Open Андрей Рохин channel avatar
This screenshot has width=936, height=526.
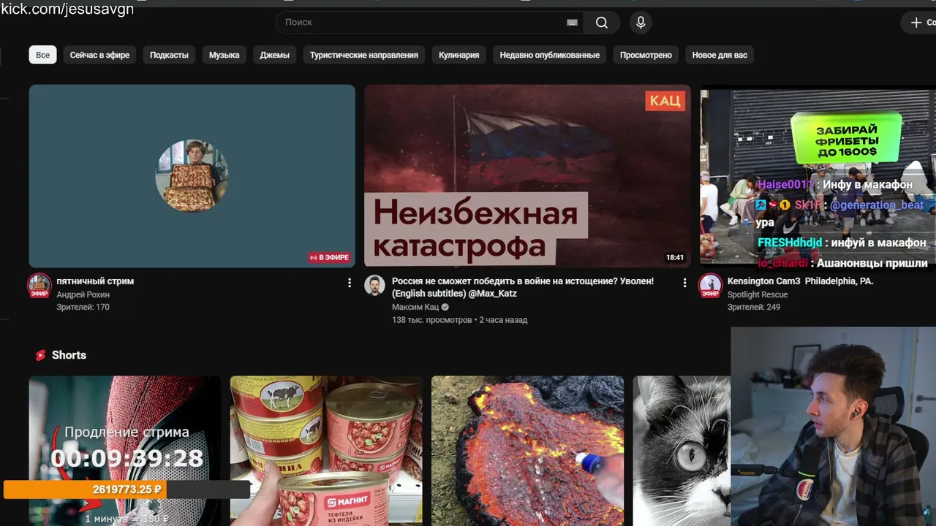39,286
